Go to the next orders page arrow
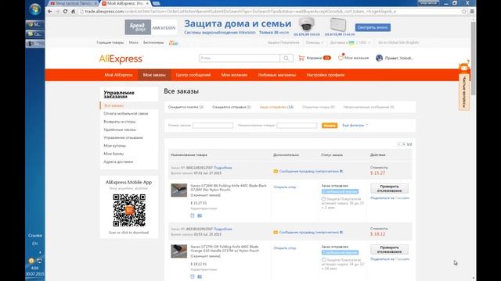501x281 pixels. (x=404, y=144)
